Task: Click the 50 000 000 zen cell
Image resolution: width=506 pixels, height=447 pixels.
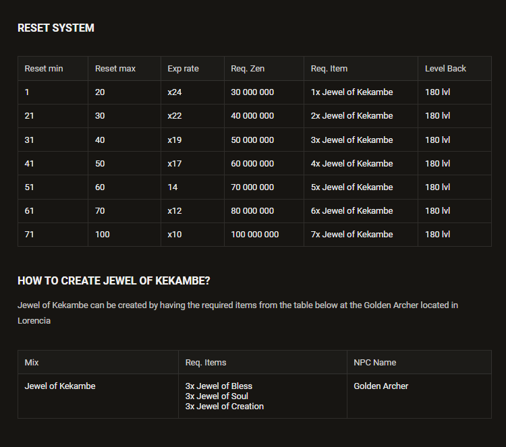Action: (x=264, y=140)
